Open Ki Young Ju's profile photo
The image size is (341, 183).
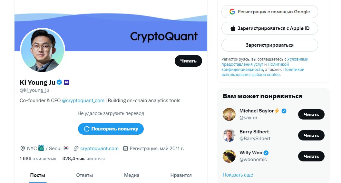[43, 50]
